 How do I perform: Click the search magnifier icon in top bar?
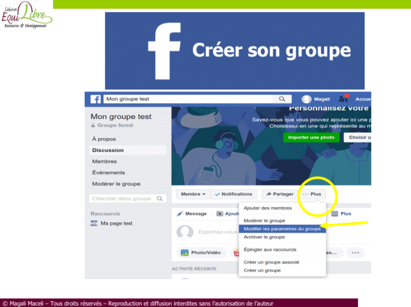tap(282, 99)
